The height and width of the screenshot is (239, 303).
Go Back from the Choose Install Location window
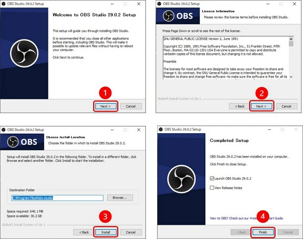(84, 232)
